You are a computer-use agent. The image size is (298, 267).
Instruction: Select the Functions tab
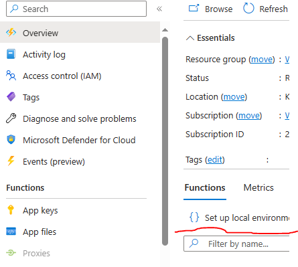click(205, 187)
